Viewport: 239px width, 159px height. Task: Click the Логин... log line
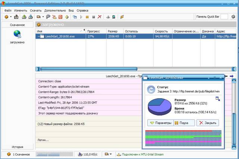point(89,140)
